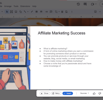The height and width of the screenshot is (100, 103).
Task: Click the cloud save status icon
Action: coord(1,3)
